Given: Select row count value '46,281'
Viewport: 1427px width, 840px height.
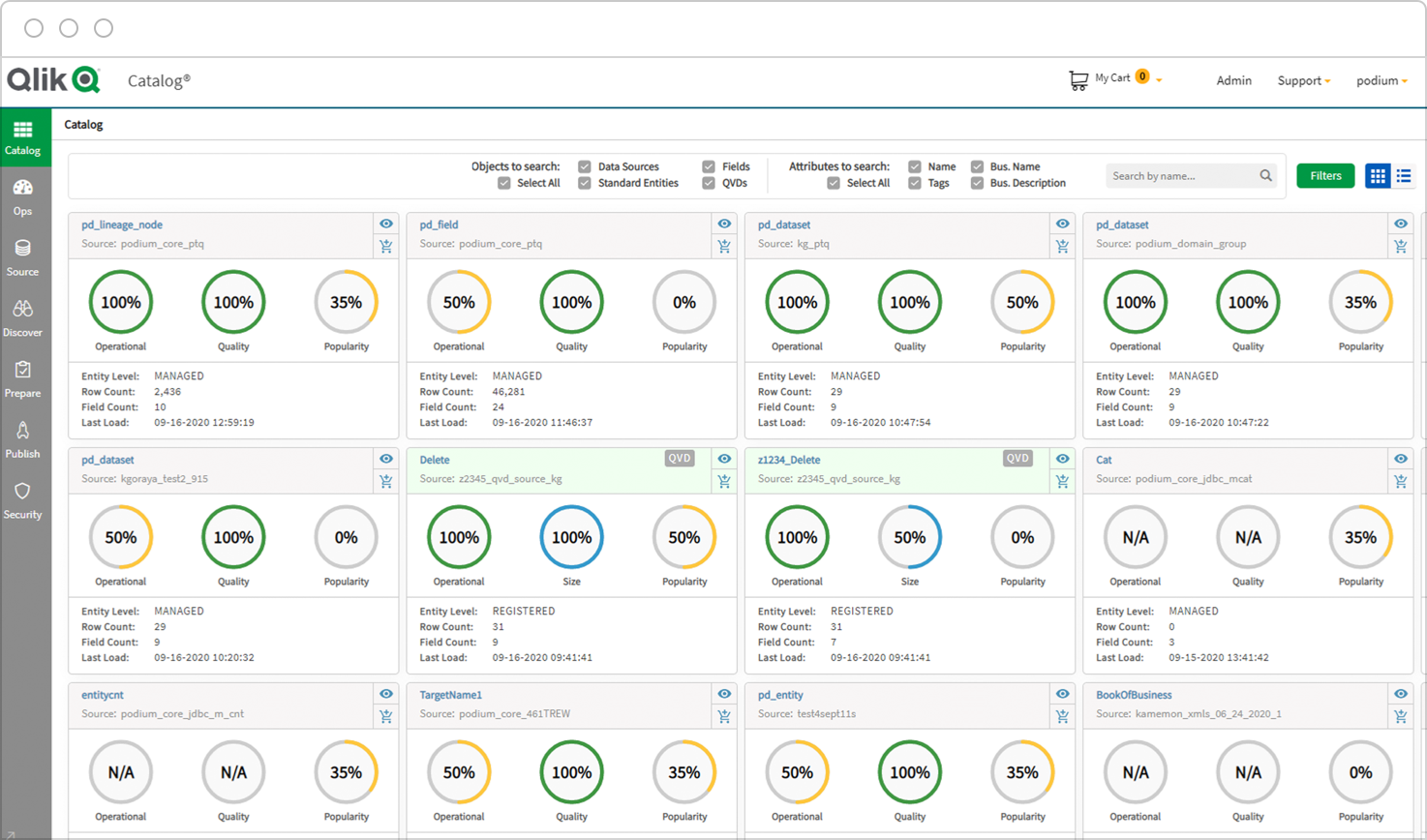Looking at the screenshot, I should coord(508,392).
